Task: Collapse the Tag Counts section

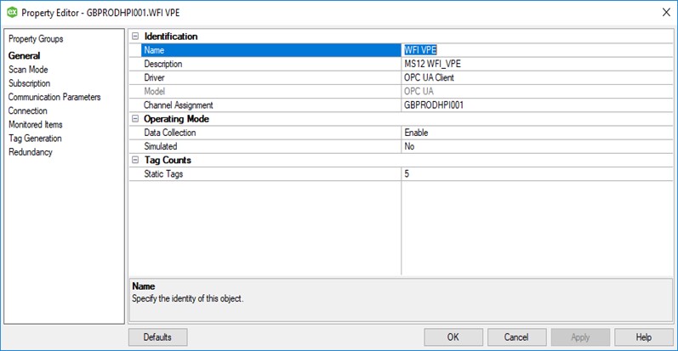Action: pos(134,160)
